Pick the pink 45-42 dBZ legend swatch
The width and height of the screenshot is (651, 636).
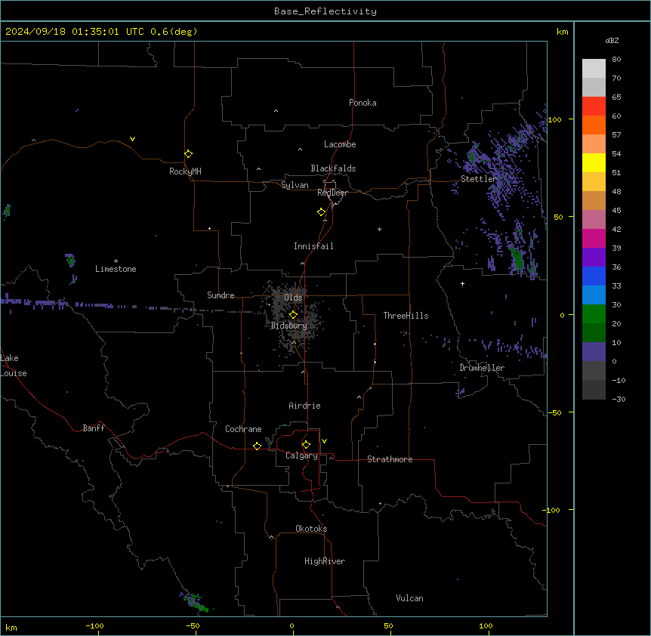click(594, 220)
